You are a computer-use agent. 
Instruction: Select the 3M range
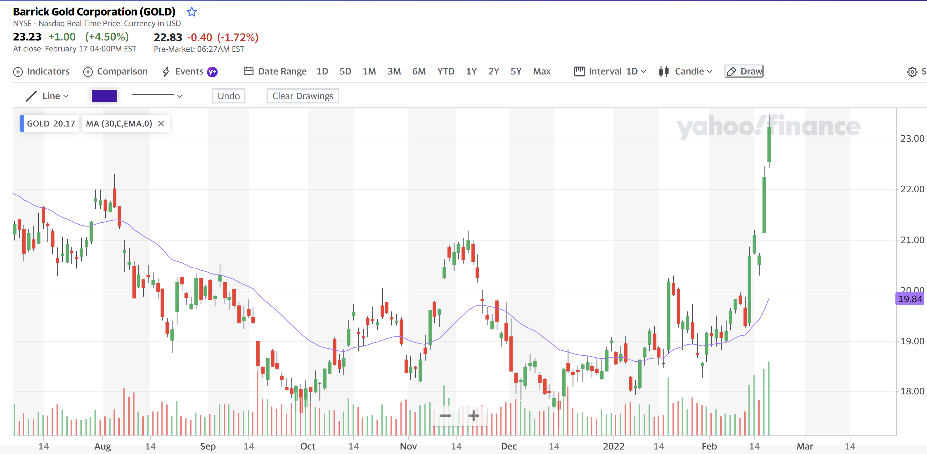(394, 72)
